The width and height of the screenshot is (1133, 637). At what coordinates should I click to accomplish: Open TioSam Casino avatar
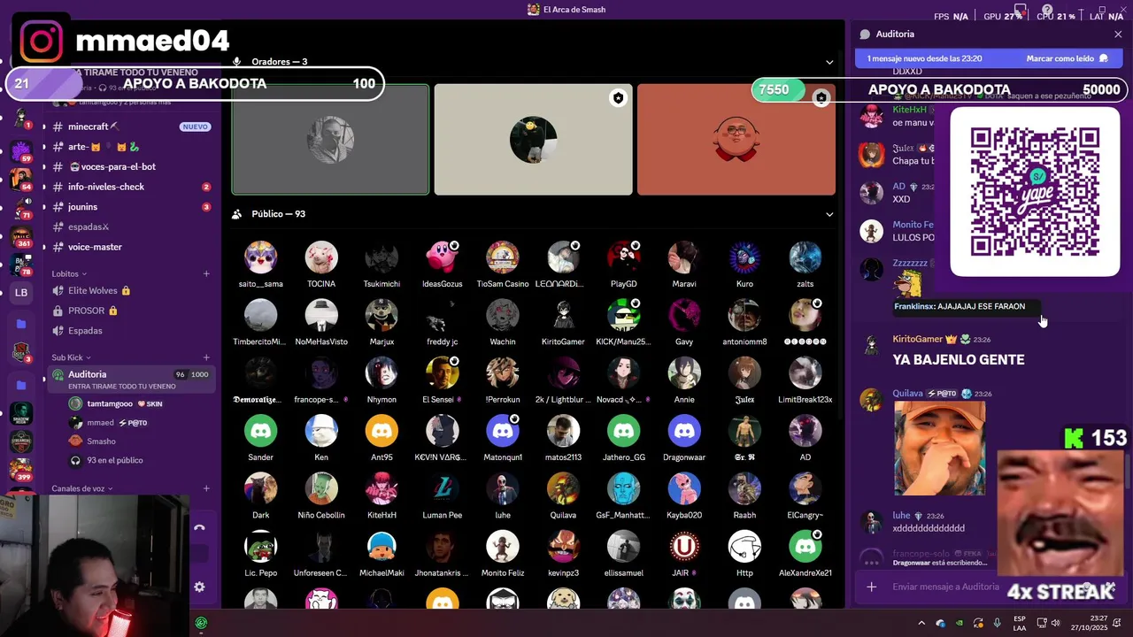click(503, 257)
